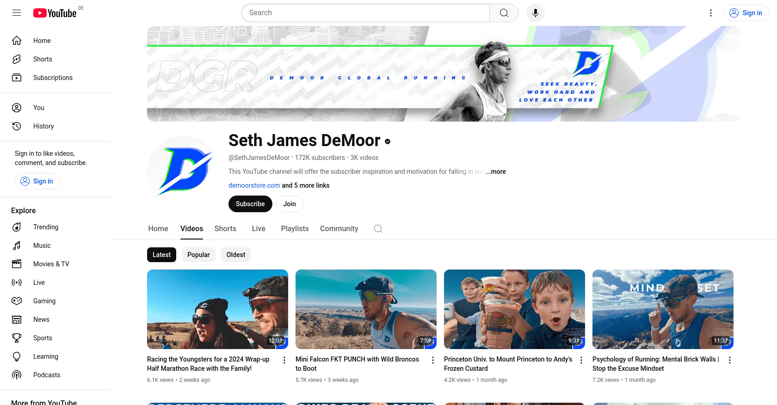
Task: Expand channel description with ...more
Action: (x=496, y=172)
